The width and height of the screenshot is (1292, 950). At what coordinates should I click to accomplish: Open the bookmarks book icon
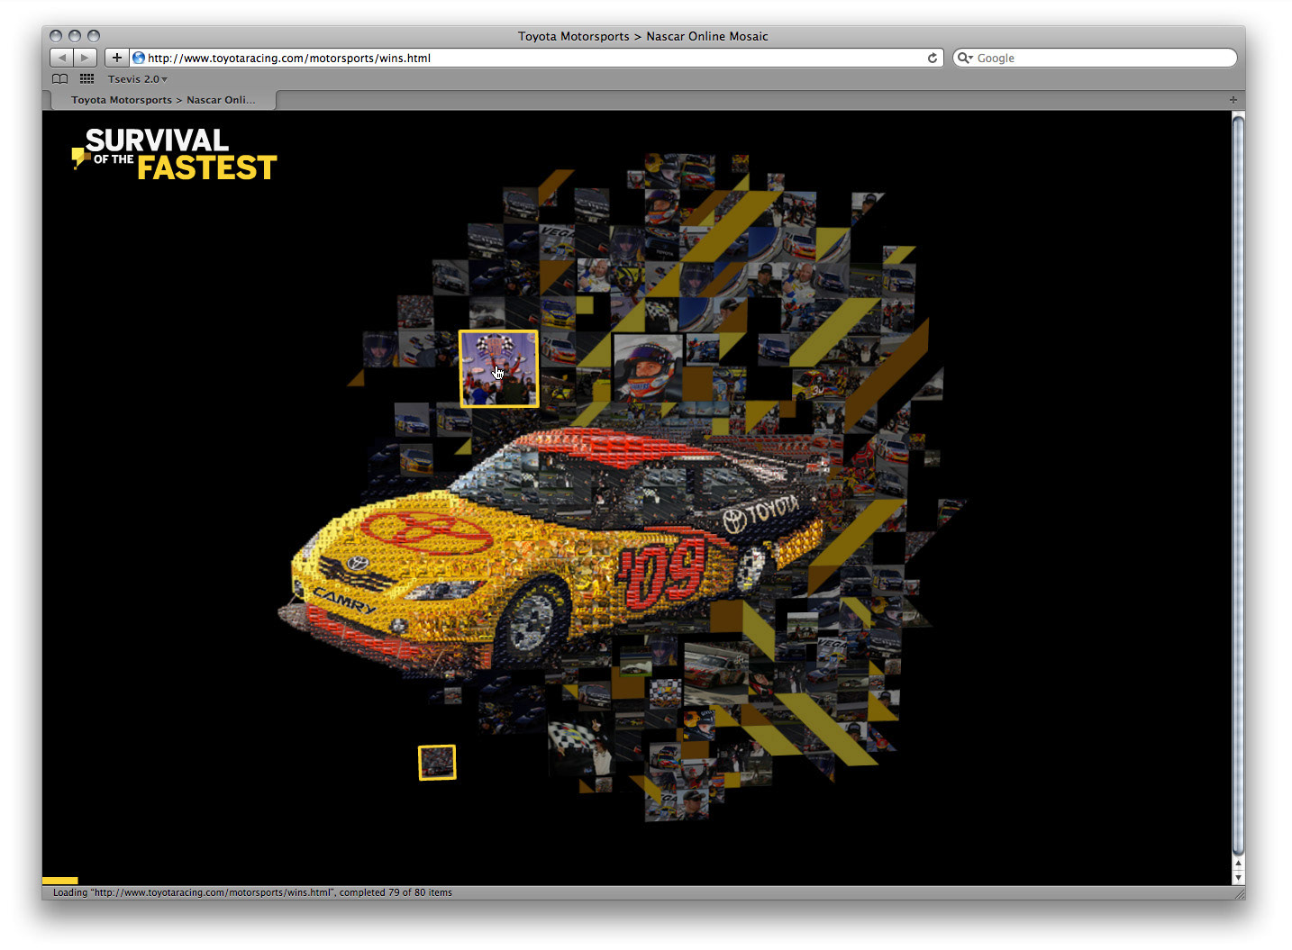pos(60,79)
